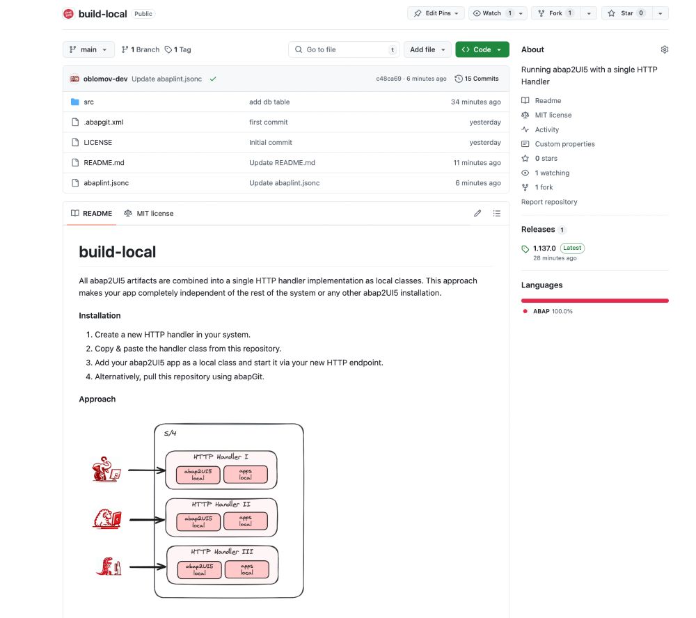Open the Add file dropdown

point(427,49)
